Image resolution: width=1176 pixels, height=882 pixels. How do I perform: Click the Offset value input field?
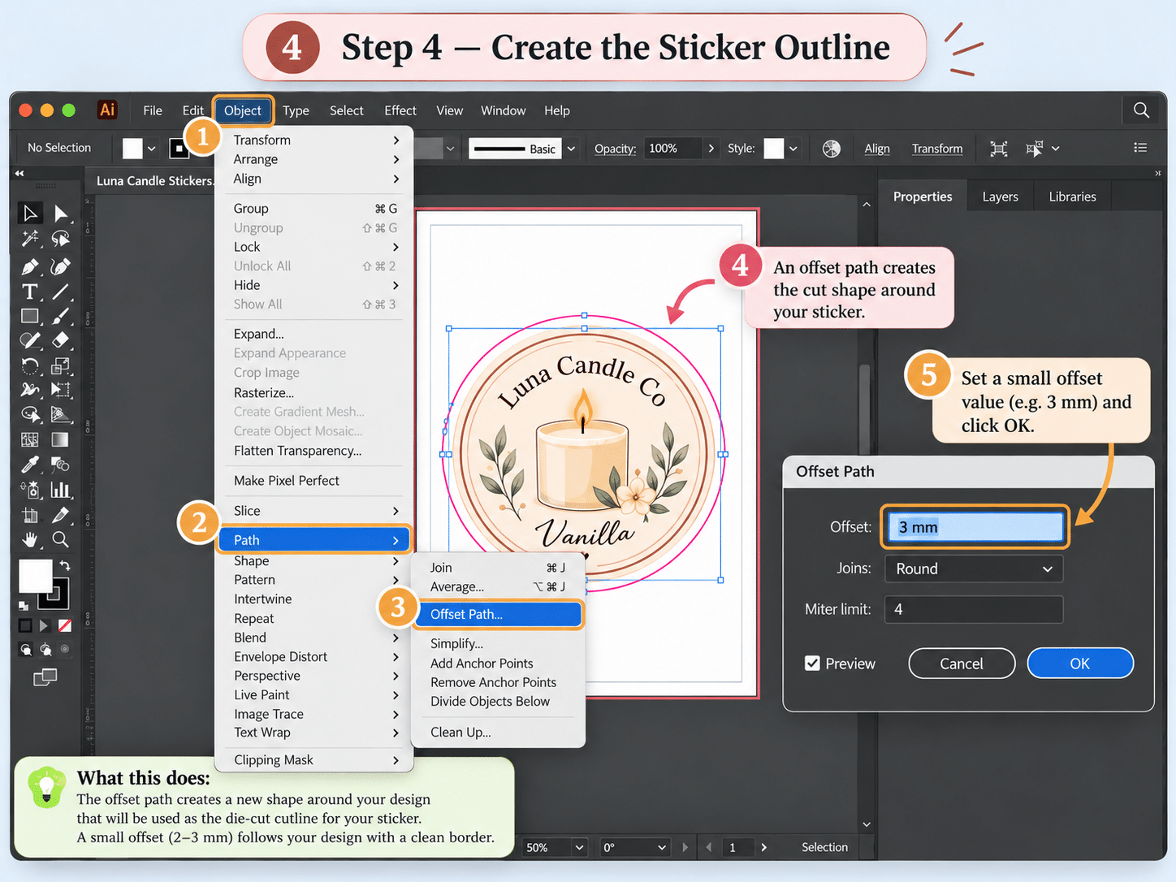click(975, 527)
